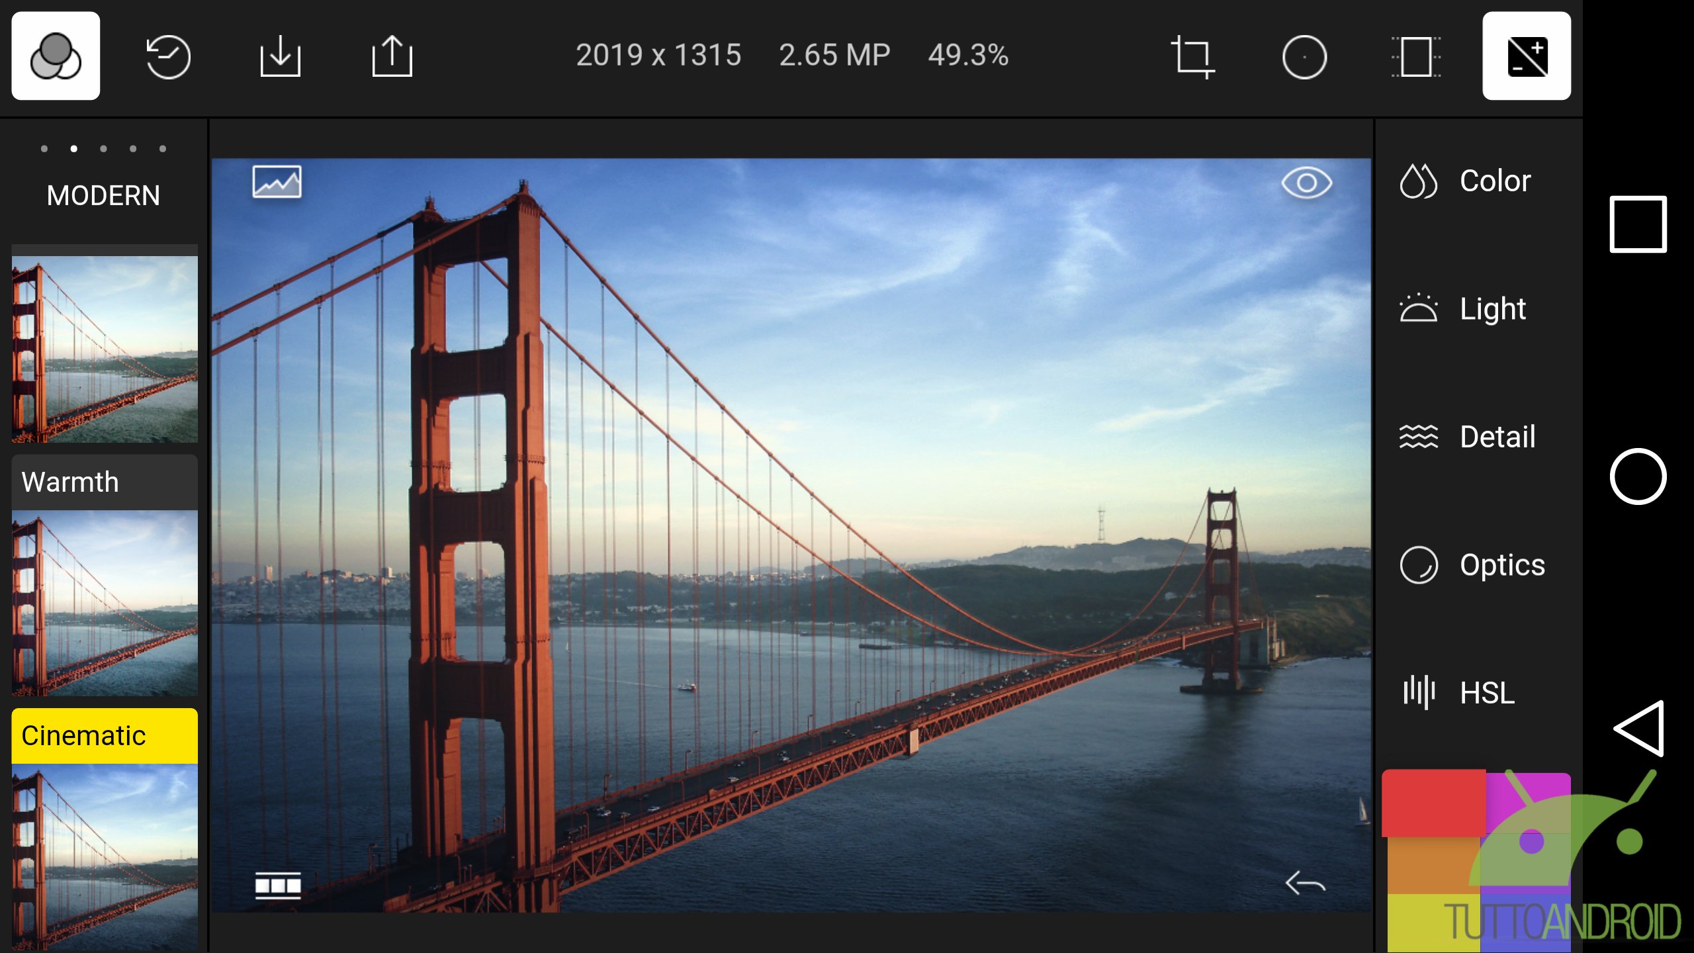The width and height of the screenshot is (1694, 953).
Task: Click the HSL bars icon
Action: [1419, 692]
